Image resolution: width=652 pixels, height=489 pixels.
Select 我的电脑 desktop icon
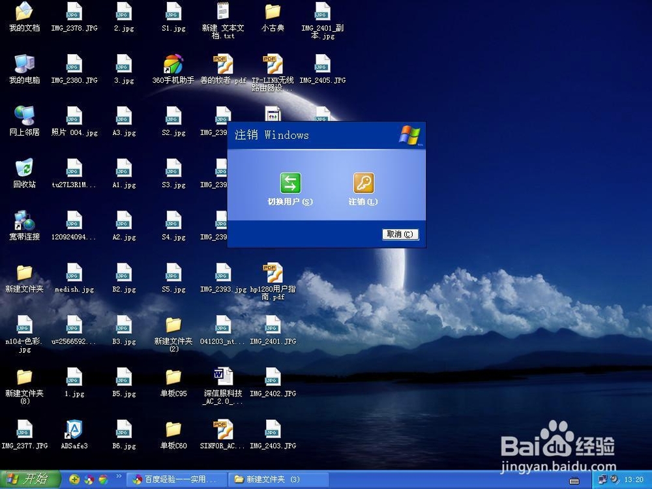tap(24, 64)
